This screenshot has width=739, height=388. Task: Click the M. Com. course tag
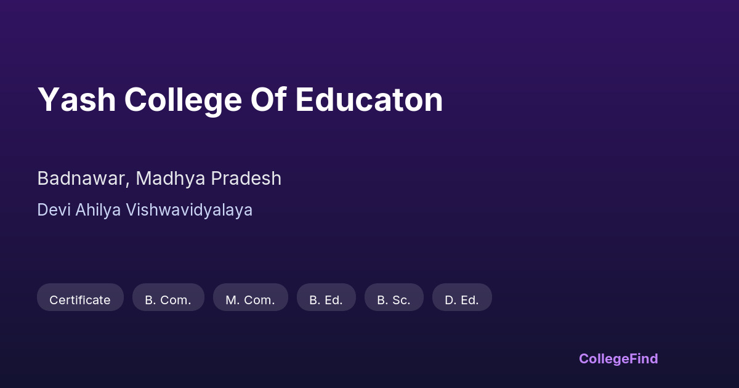tap(250, 300)
